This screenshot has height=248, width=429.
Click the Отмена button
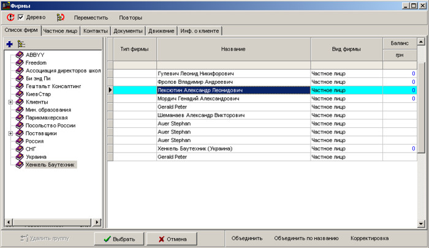[172, 239]
